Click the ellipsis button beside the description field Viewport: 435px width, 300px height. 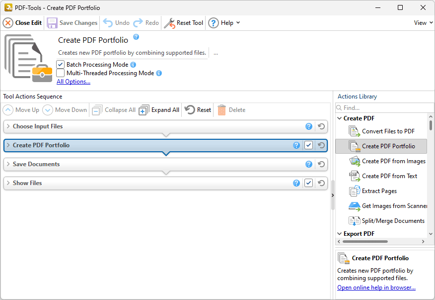(216, 53)
